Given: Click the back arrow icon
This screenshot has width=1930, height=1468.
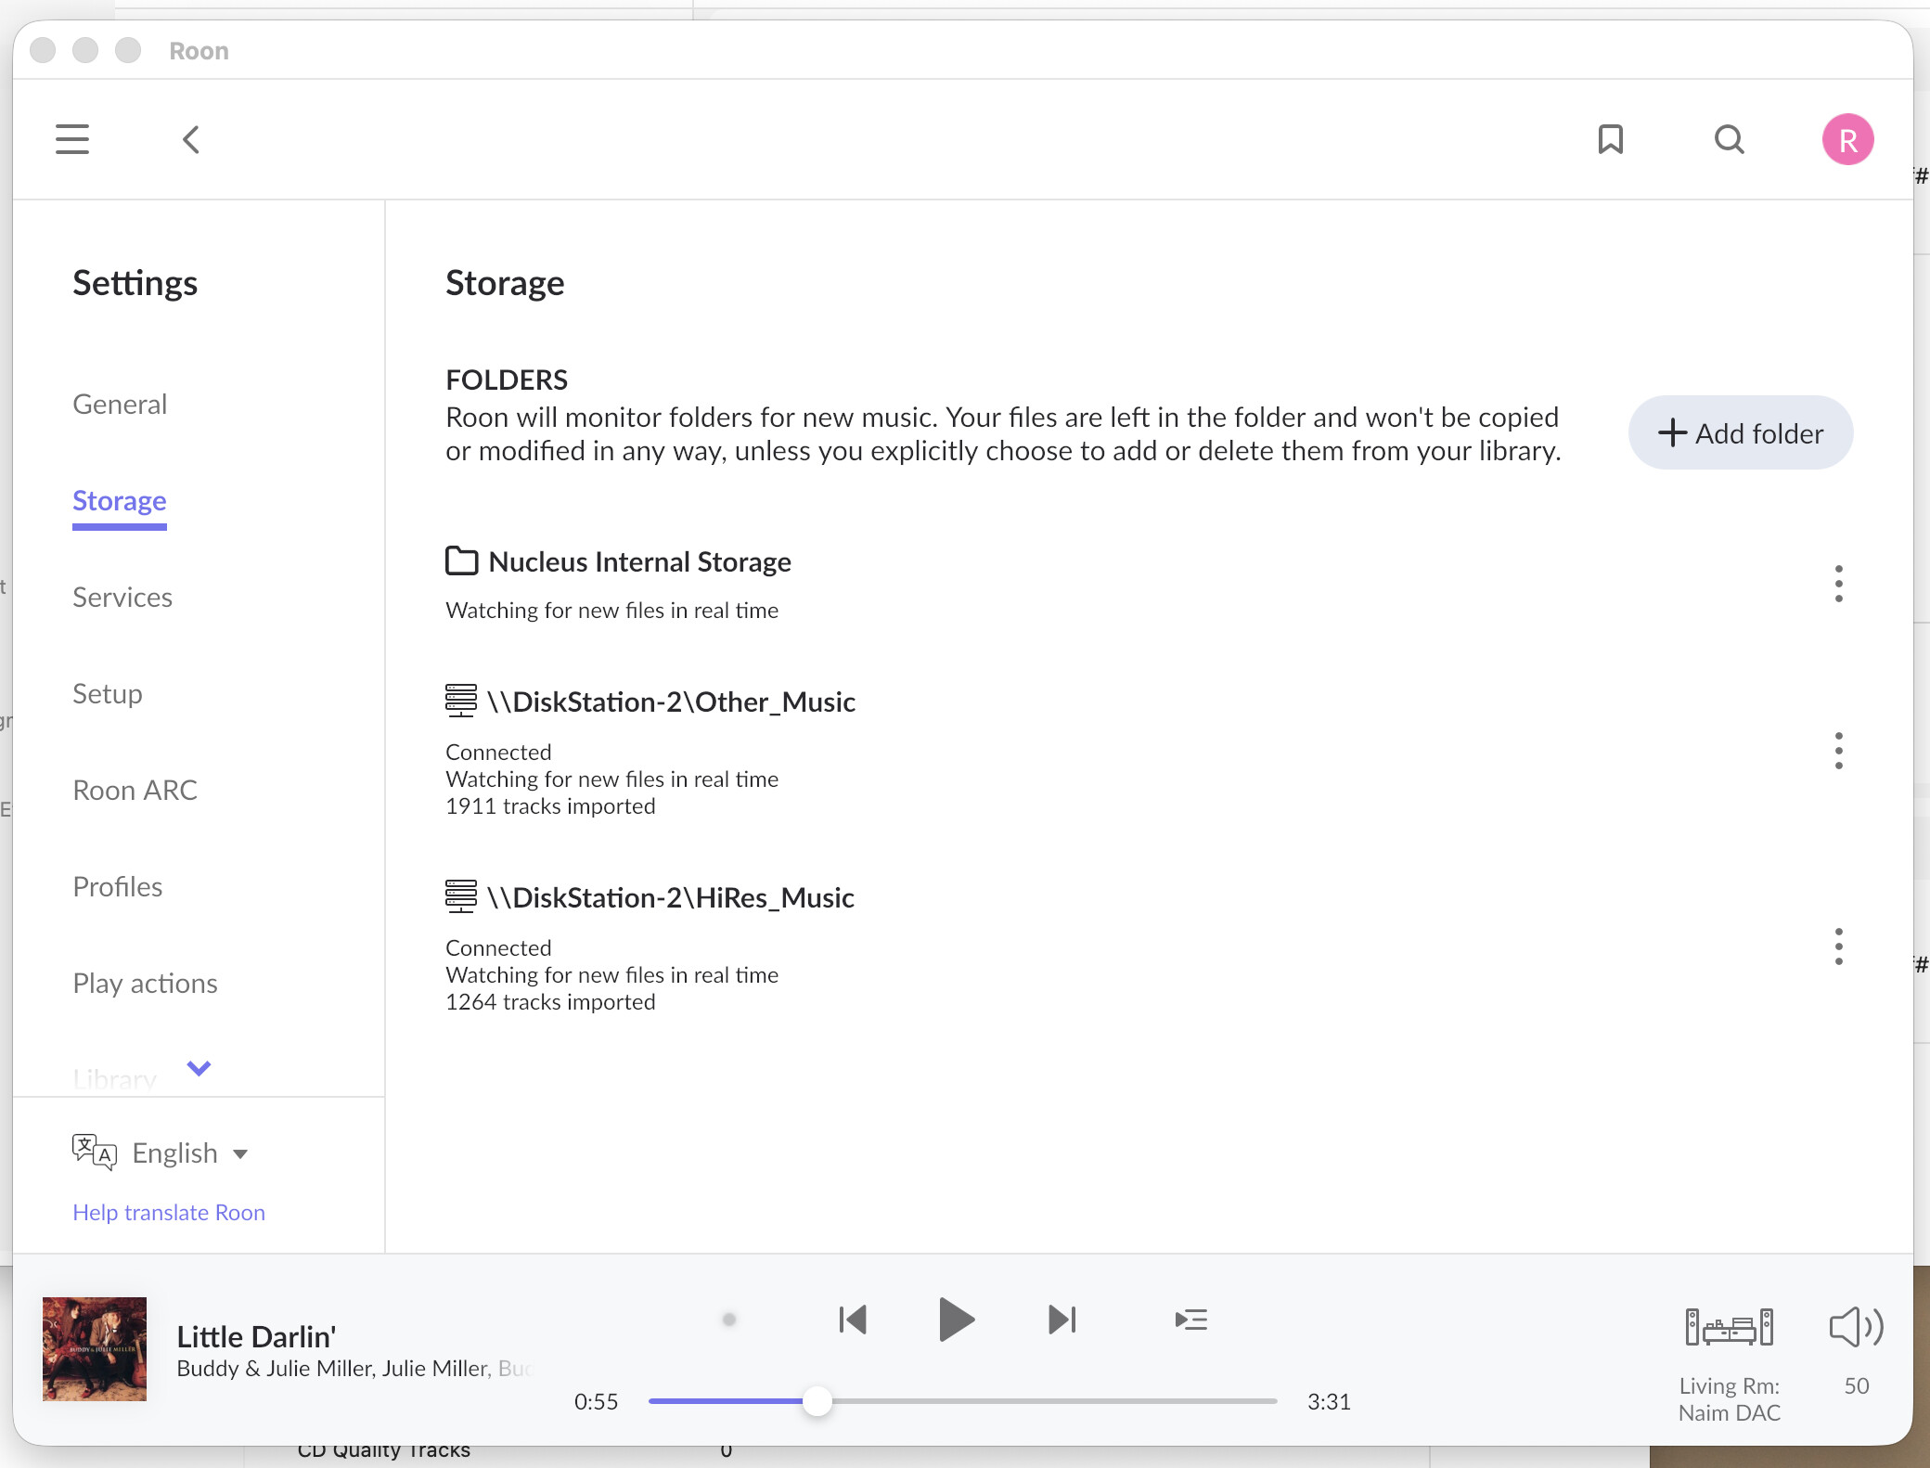Looking at the screenshot, I should [x=191, y=139].
